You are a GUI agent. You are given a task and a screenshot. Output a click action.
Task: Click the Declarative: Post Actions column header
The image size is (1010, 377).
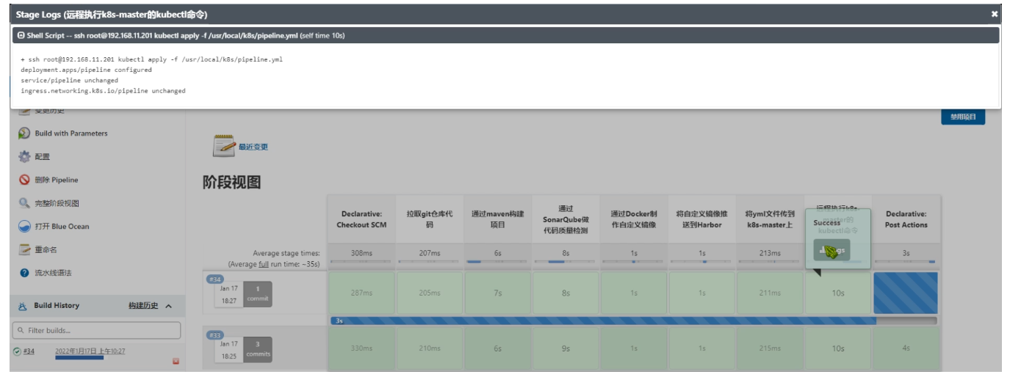coord(906,219)
